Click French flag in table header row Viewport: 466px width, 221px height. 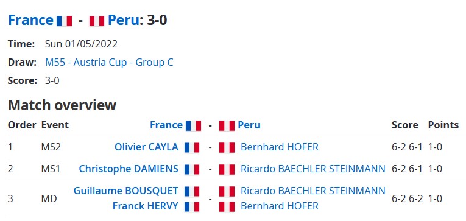coord(194,125)
